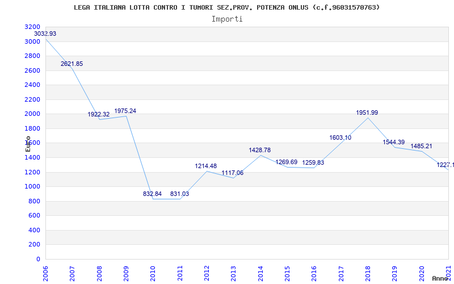Screen dimensions: 454x284
Task: Click the chart title LEGA ITALIANA LOTTA CONTRO I TUMORI
Action: [x=227, y=7]
